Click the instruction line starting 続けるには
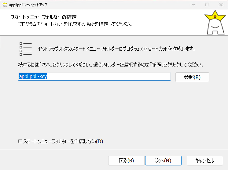This screenshot has width=228, height=170. click(111, 65)
